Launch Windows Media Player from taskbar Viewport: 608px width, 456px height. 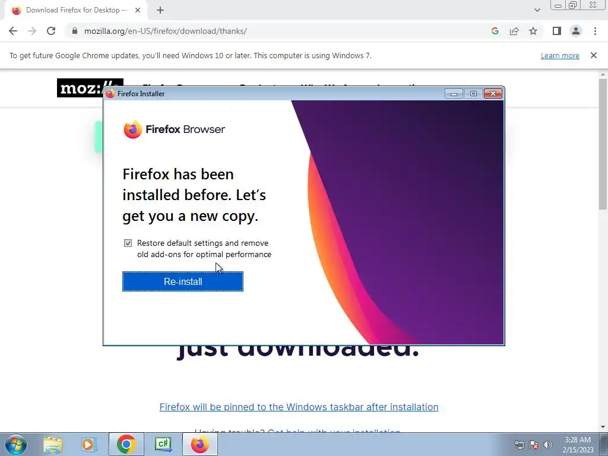(88, 444)
